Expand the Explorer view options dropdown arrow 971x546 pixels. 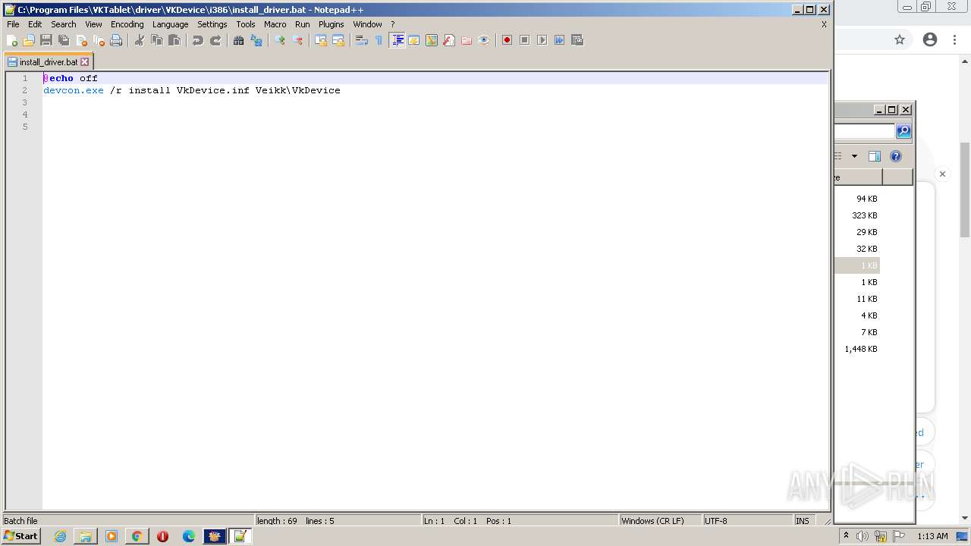pos(854,156)
